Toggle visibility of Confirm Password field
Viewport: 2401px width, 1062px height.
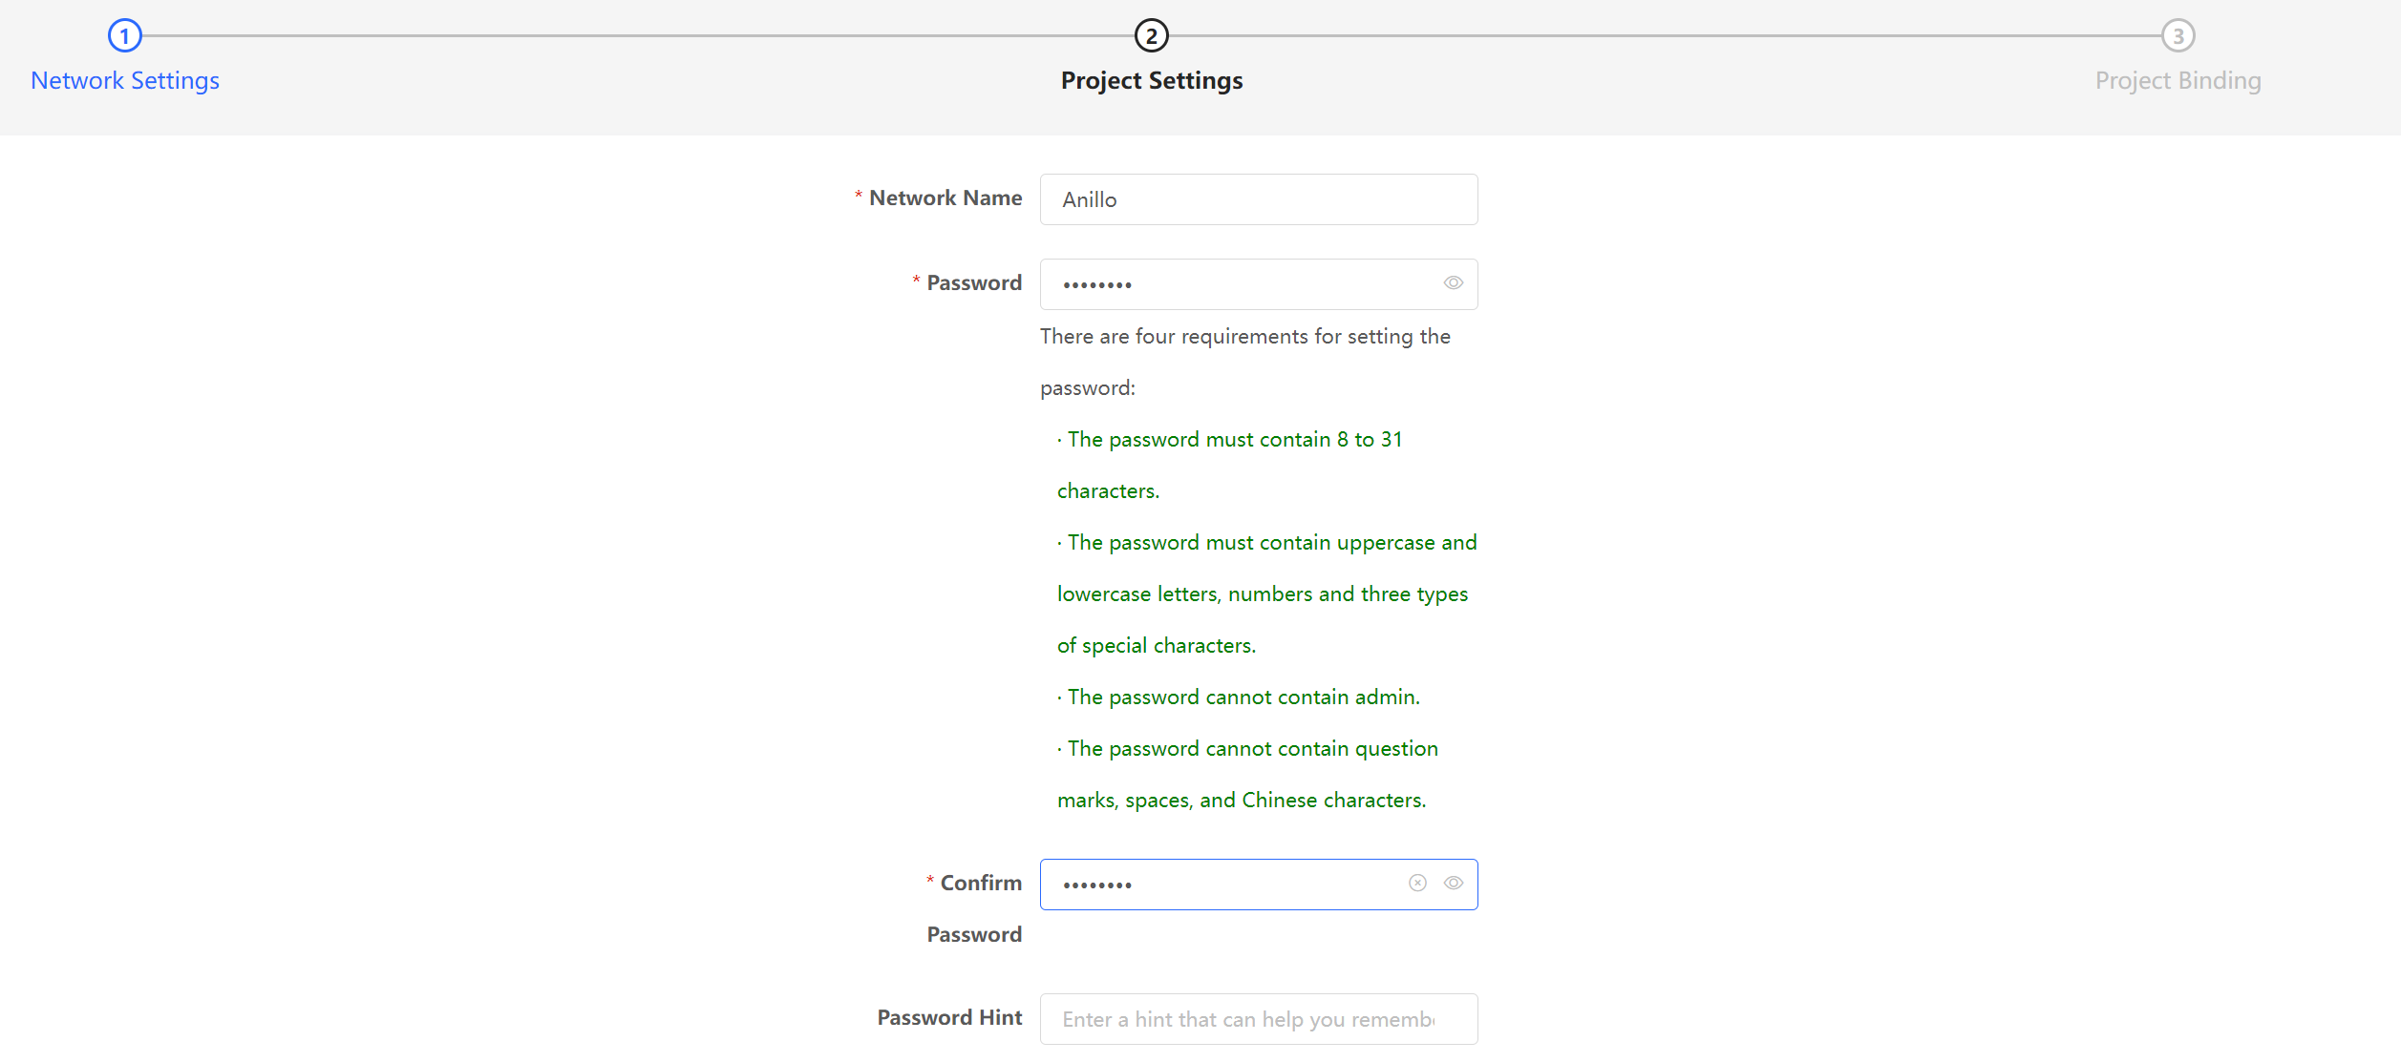pos(1453,884)
